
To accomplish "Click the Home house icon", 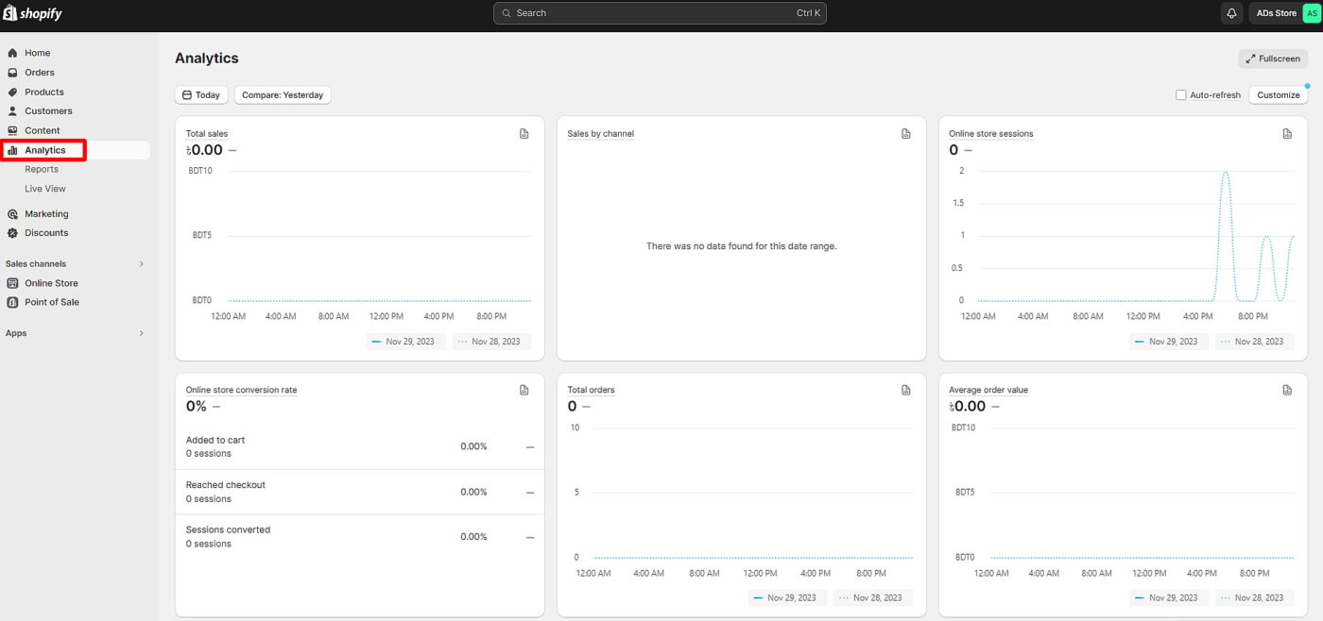I will 13,53.
